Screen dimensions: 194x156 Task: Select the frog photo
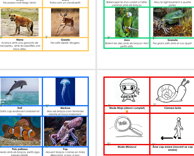(x=172, y=22)
